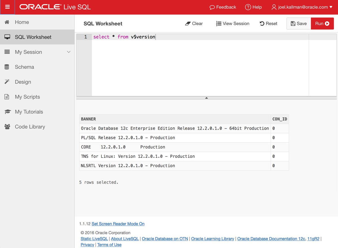Click the Code Library people icon
338x248 pixels.
coord(7,127)
